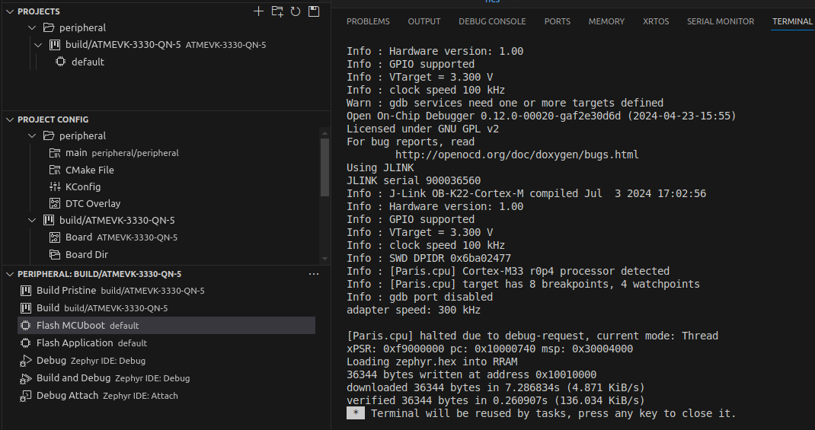Click the Flash MCUboot chip icon
This screenshot has width=815, height=430.
click(25, 326)
